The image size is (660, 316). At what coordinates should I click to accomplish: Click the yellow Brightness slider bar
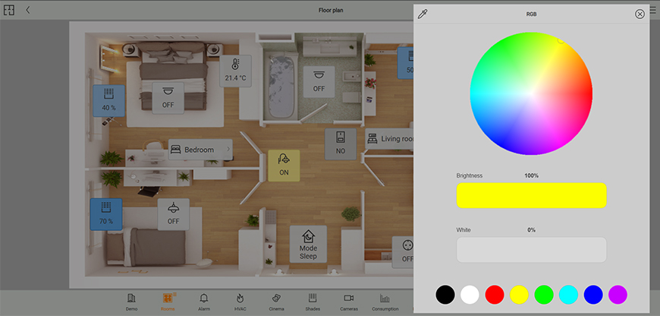tap(531, 195)
